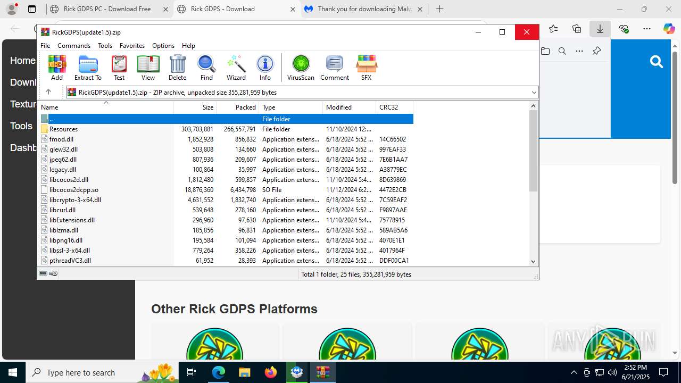Open Edge profile avatar icon
681x383 pixels.
click(x=12, y=9)
